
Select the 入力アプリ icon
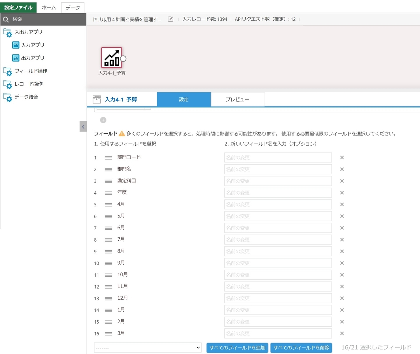tap(16, 45)
